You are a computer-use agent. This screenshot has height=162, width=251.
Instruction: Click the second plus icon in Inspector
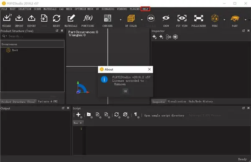(161, 37)
